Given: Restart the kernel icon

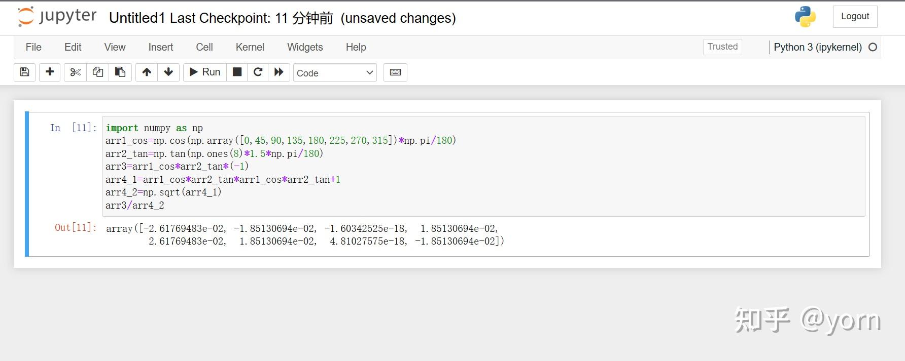Looking at the screenshot, I should (258, 72).
